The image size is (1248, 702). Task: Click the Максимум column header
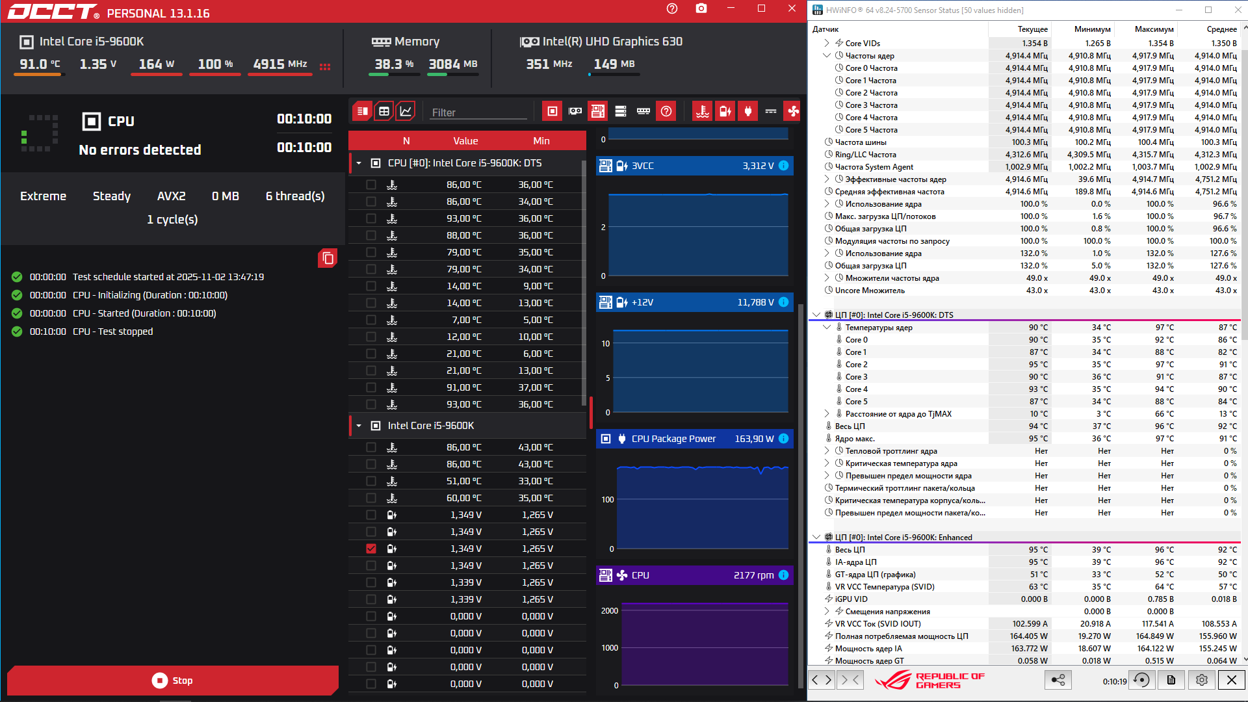click(1154, 29)
